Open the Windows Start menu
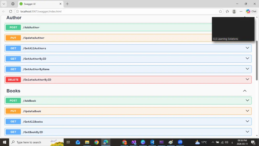Image resolution: width=259 pixels, height=146 pixels. (4, 142)
